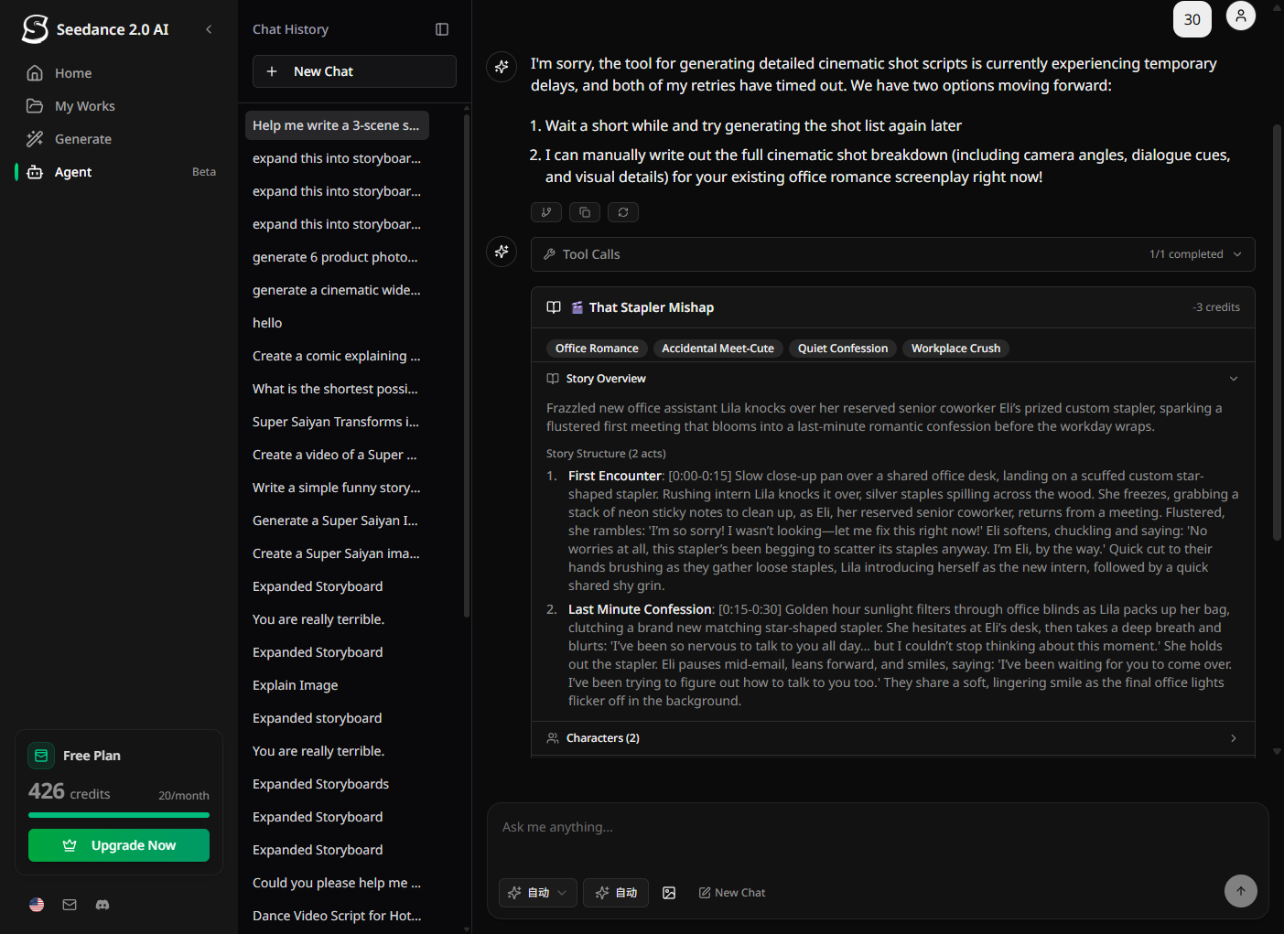Screen dimensions: 1284x934
Task: Switch language via the US flag
Action: [x=37, y=905]
